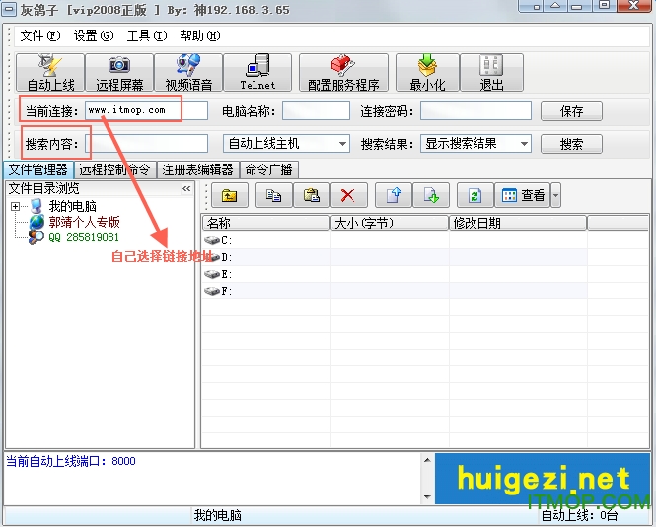
Task: Open the 工具 menu
Action: tap(147, 35)
